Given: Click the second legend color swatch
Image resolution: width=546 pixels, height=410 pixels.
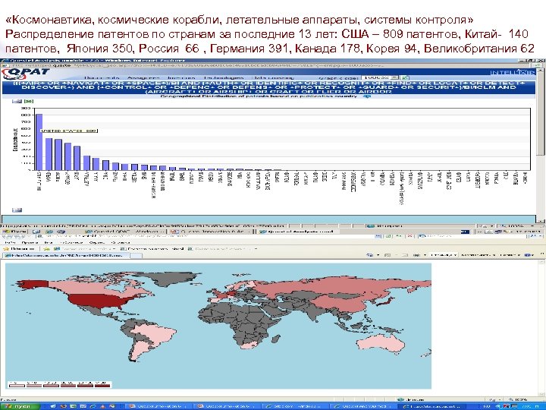Looking at the screenshot, I should (x=34, y=385).
